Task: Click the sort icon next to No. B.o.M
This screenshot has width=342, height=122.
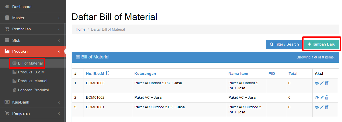Action: (107, 73)
